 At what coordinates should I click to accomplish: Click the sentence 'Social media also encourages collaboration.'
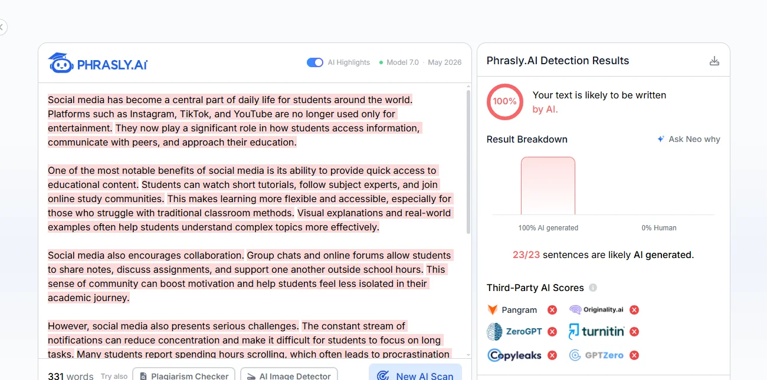(146, 255)
